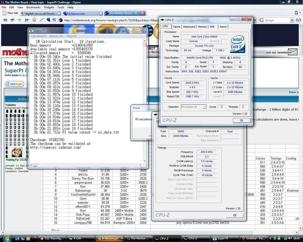The width and height of the screenshot is (303, 242).
Task: Open the Messenger taskbar group dropdown arrow
Action: click(x=122, y=238)
